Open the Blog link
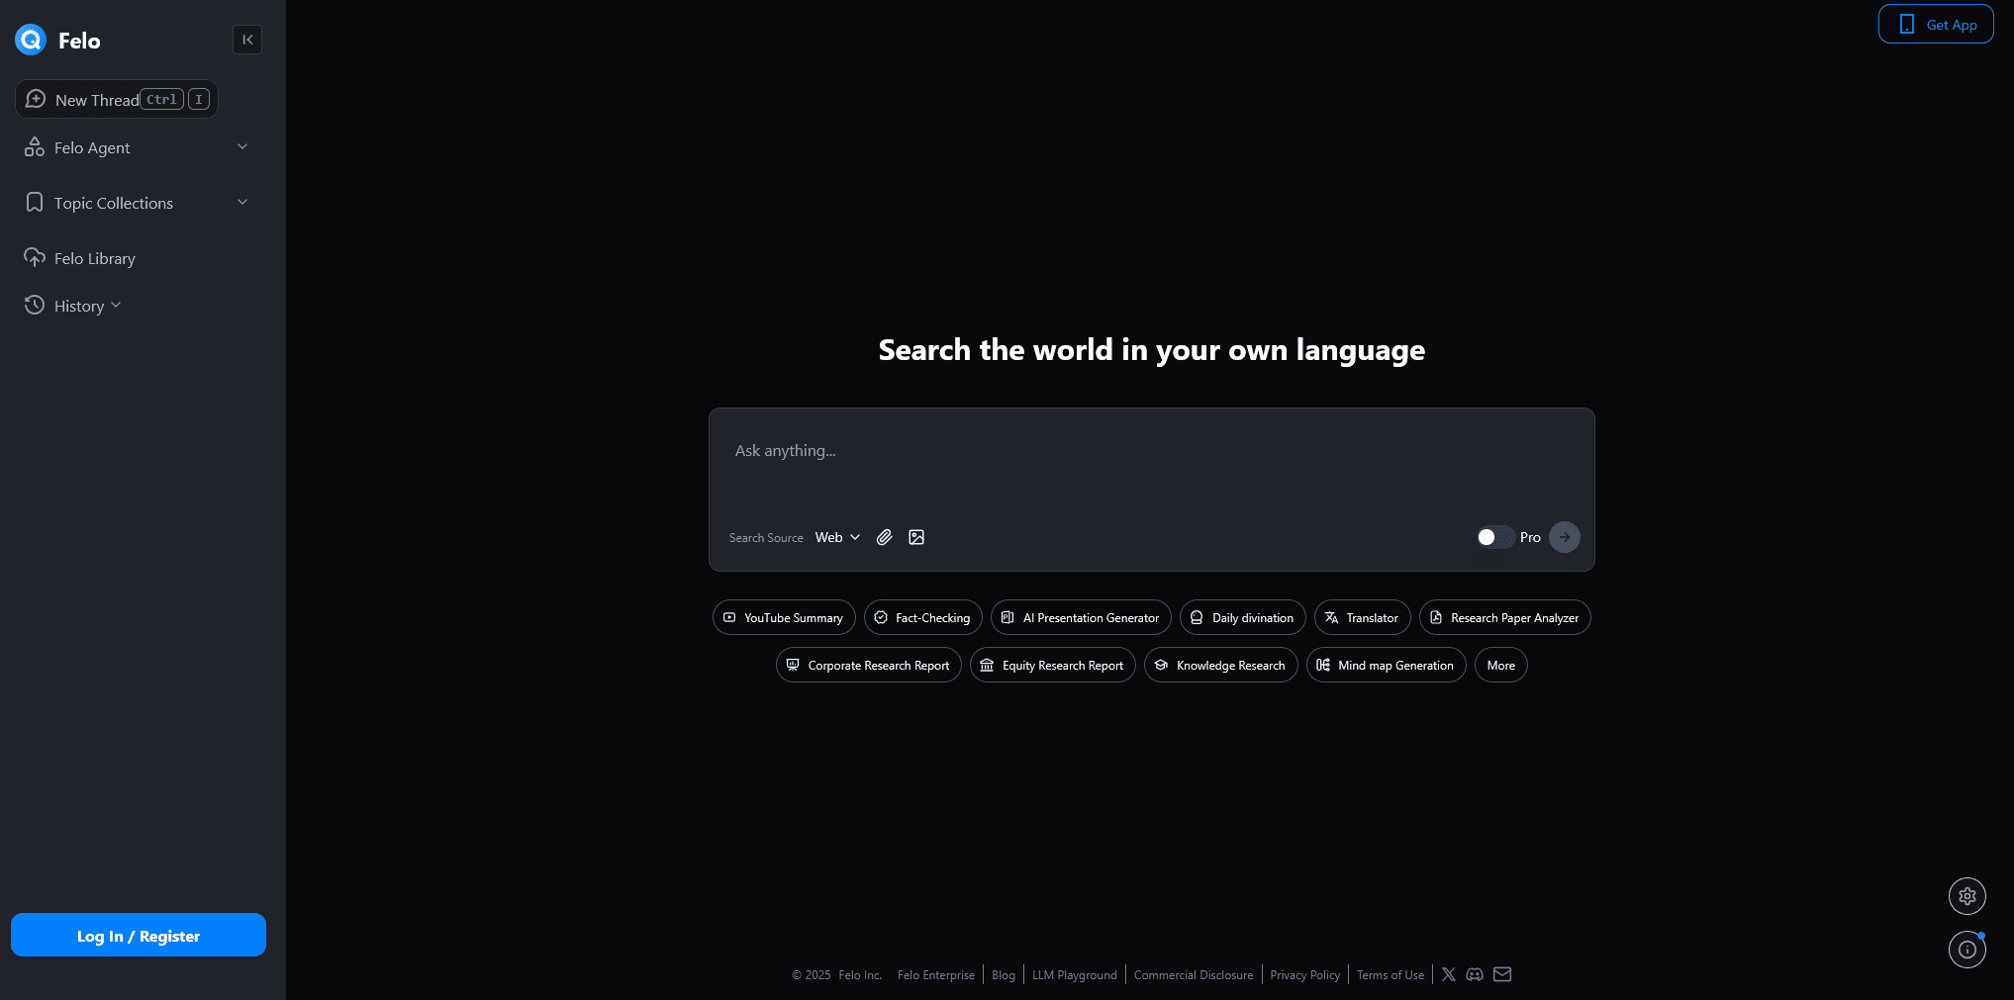Screen dimensions: 2014x1000 pyautogui.click(x=1004, y=975)
